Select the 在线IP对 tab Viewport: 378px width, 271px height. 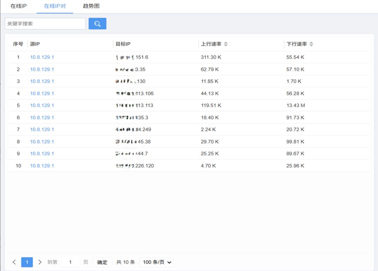(x=55, y=6)
